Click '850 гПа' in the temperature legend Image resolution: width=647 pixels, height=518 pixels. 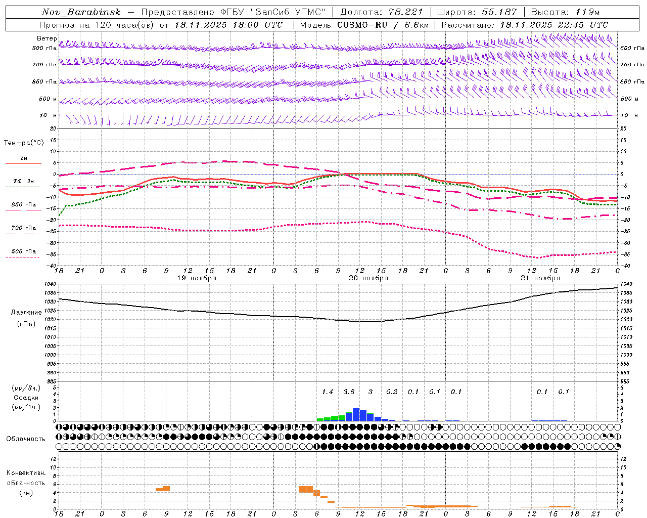point(24,205)
